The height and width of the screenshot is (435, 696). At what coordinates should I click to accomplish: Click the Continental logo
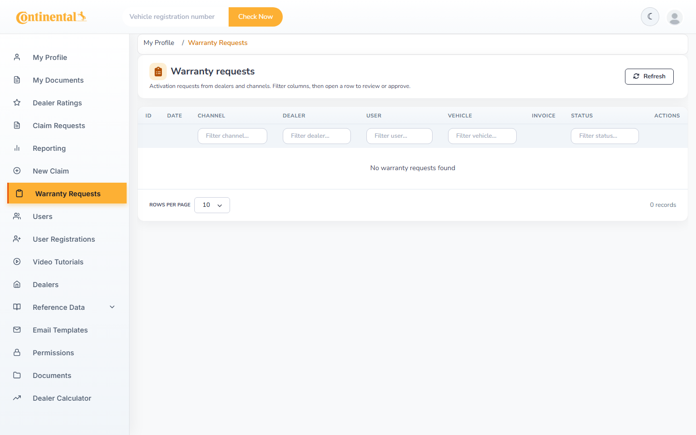[x=51, y=17]
